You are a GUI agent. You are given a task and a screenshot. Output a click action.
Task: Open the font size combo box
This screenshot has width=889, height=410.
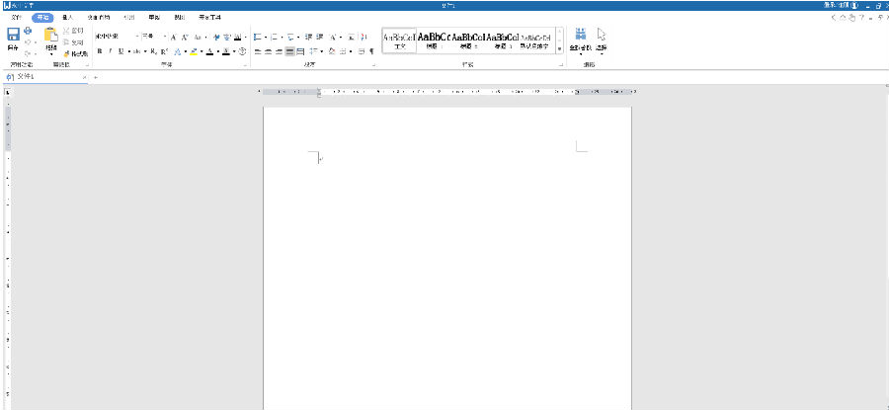click(154, 37)
